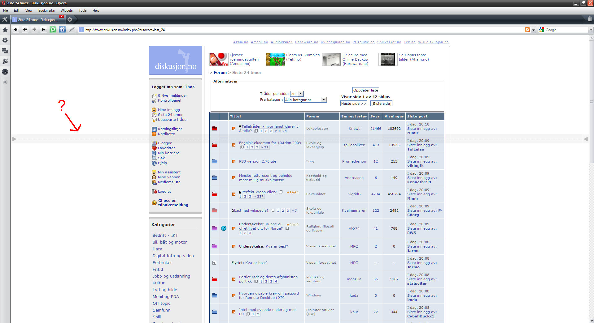This screenshot has width=594, height=323.
Task: Open user profile Prometherion
Action: pyautogui.click(x=354, y=161)
